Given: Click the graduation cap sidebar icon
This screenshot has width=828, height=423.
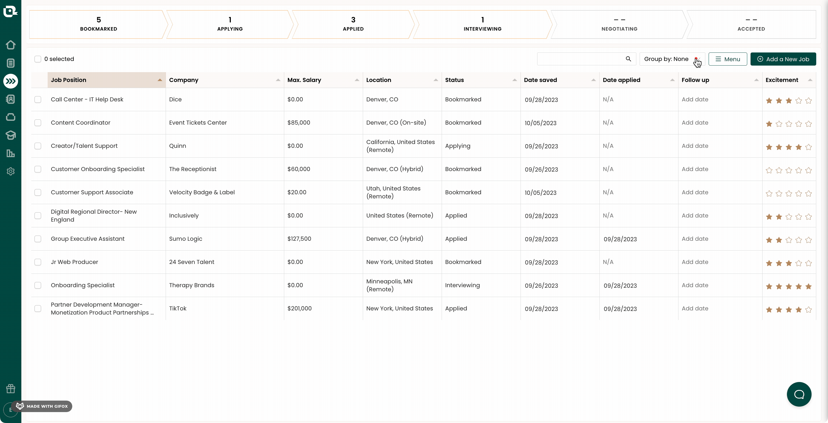Looking at the screenshot, I should pyautogui.click(x=11, y=135).
